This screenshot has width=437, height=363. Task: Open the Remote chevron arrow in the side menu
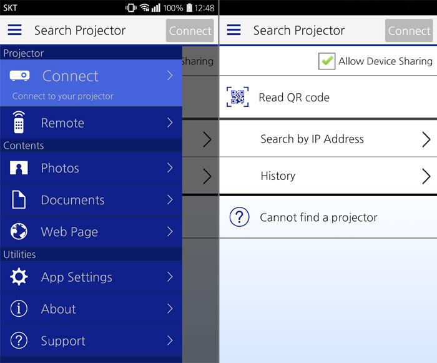(170, 122)
